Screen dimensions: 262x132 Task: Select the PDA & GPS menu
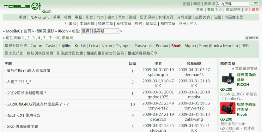[x=40, y=17]
